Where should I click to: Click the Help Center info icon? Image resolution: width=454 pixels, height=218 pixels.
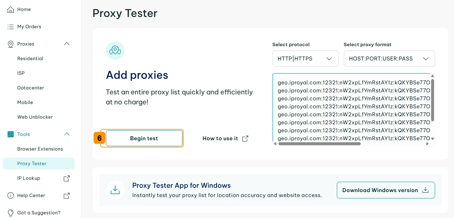11,195
